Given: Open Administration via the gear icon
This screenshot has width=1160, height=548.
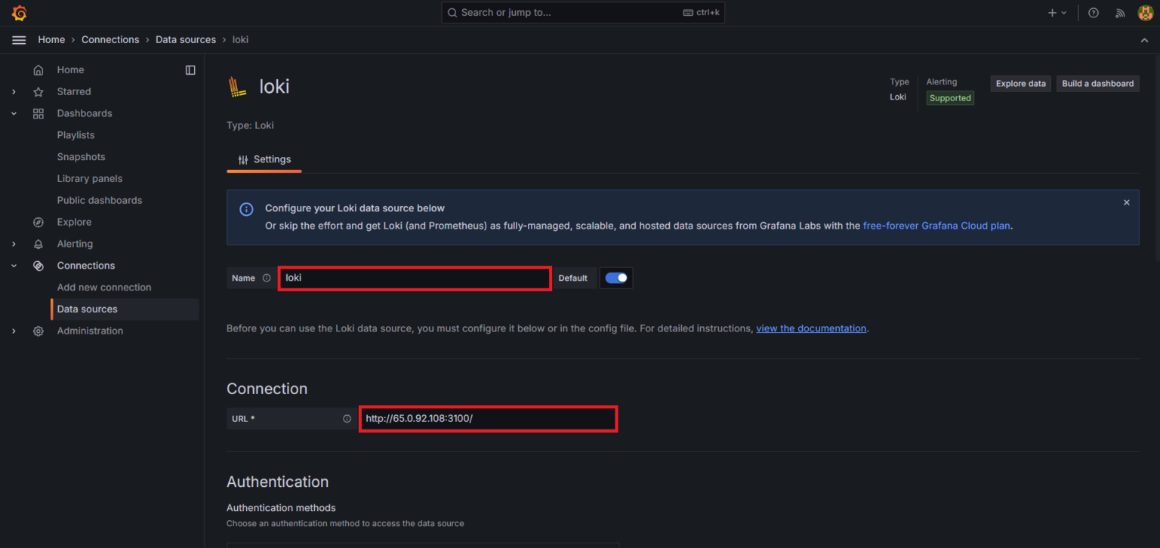Looking at the screenshot, I should click(39, 330).
